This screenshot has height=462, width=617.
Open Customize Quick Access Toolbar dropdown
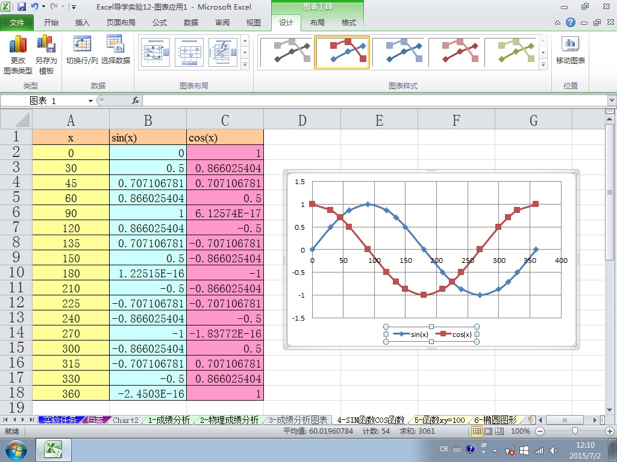(x=74, y=7)
